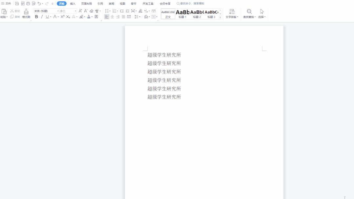Open Print Preview from quick access toolbar
Screen dimensions: 354x199
tap(34, 4)
